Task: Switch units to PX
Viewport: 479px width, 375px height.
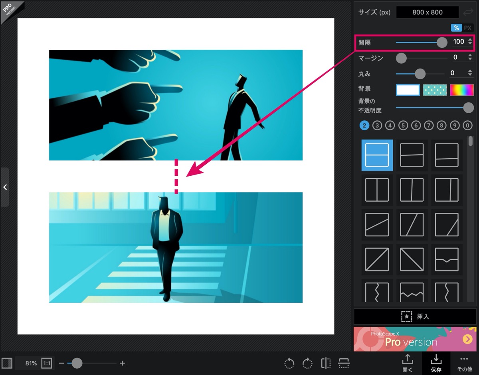Action: coord(468,28)
